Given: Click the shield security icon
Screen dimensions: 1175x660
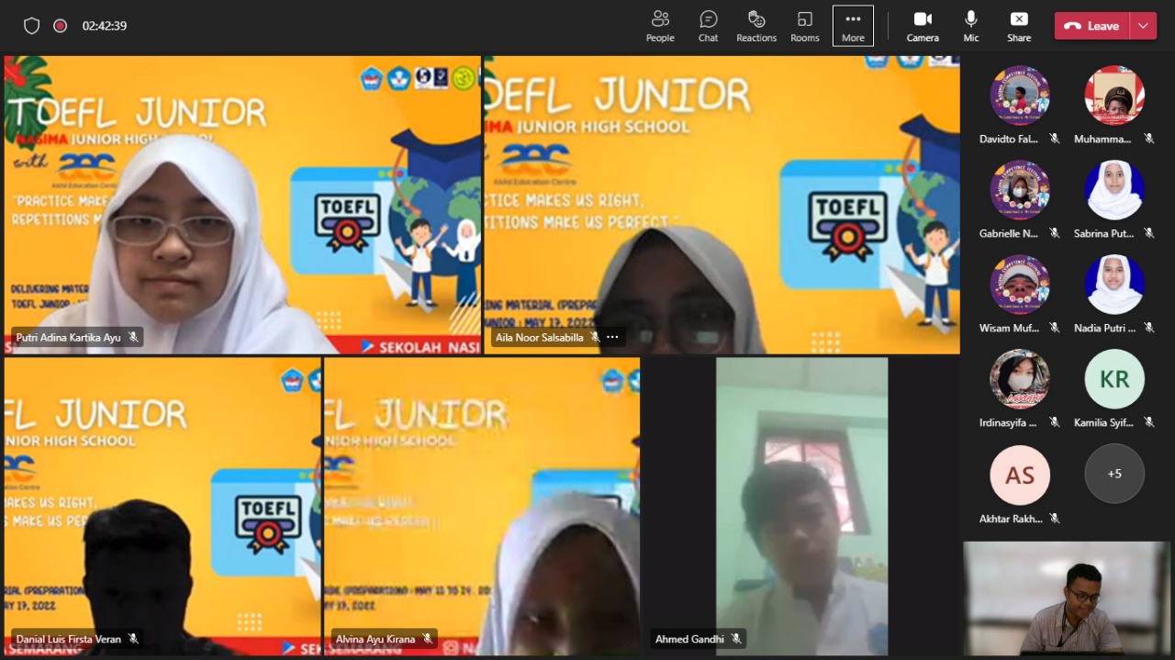Looking at the screenshot, I should pyautogui.click(x=32, y=26).
